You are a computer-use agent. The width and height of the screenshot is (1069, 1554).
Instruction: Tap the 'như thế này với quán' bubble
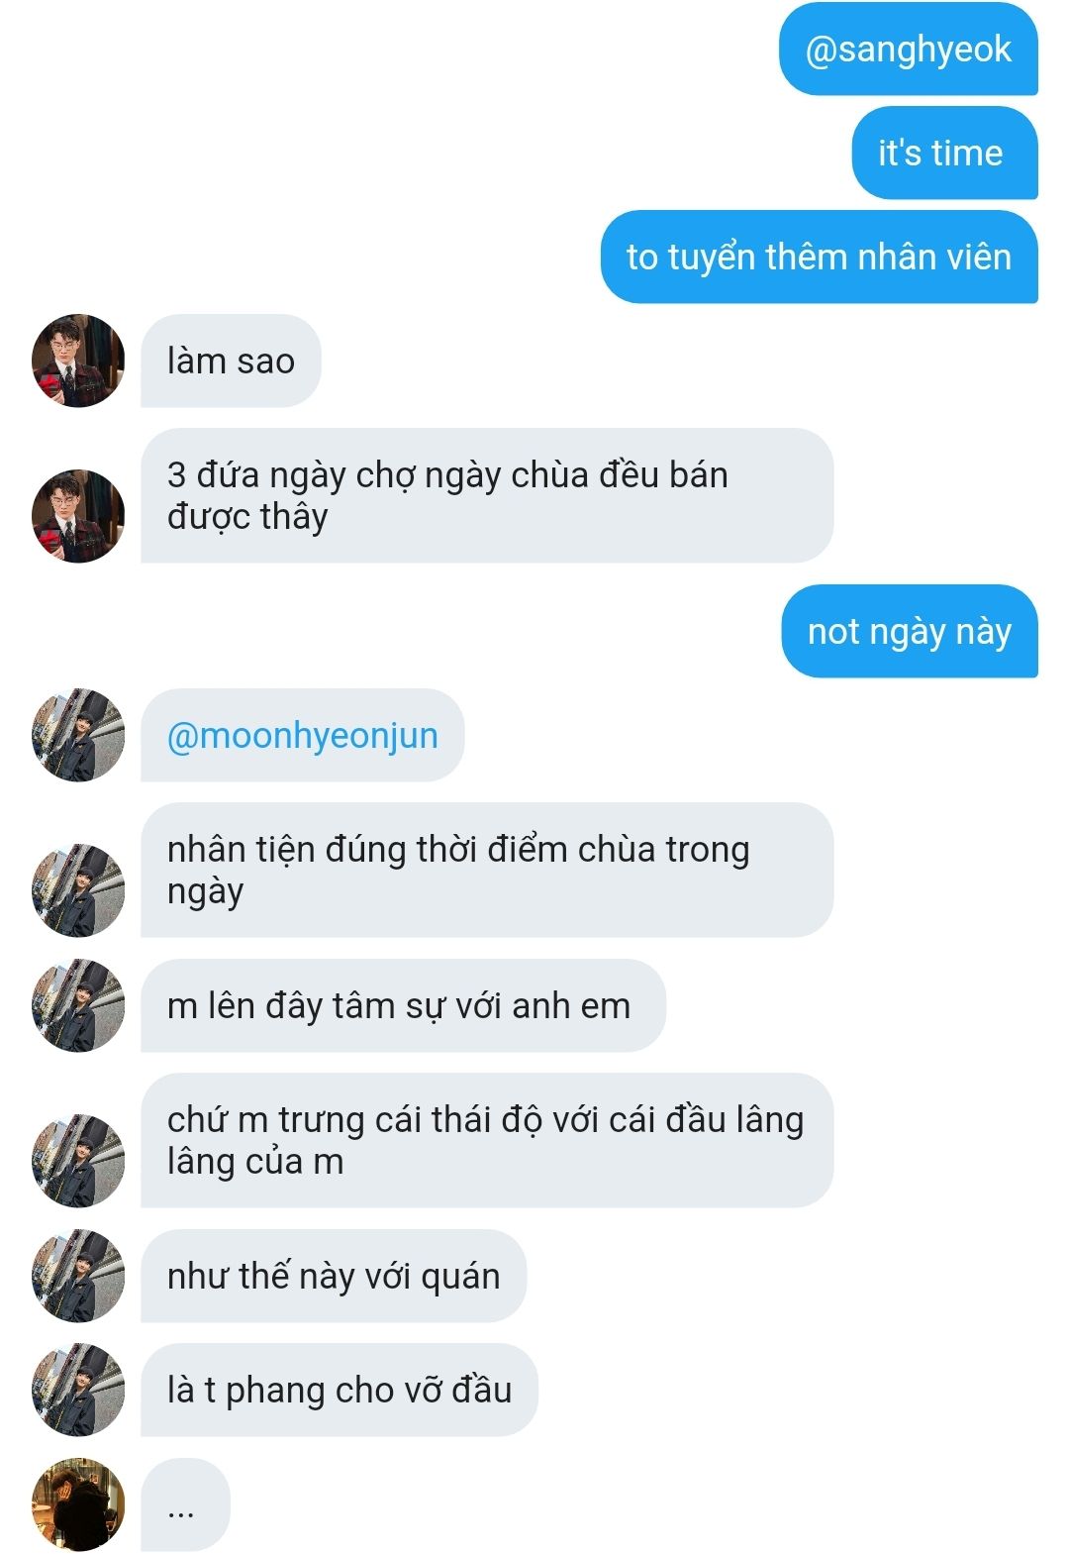334,1276
